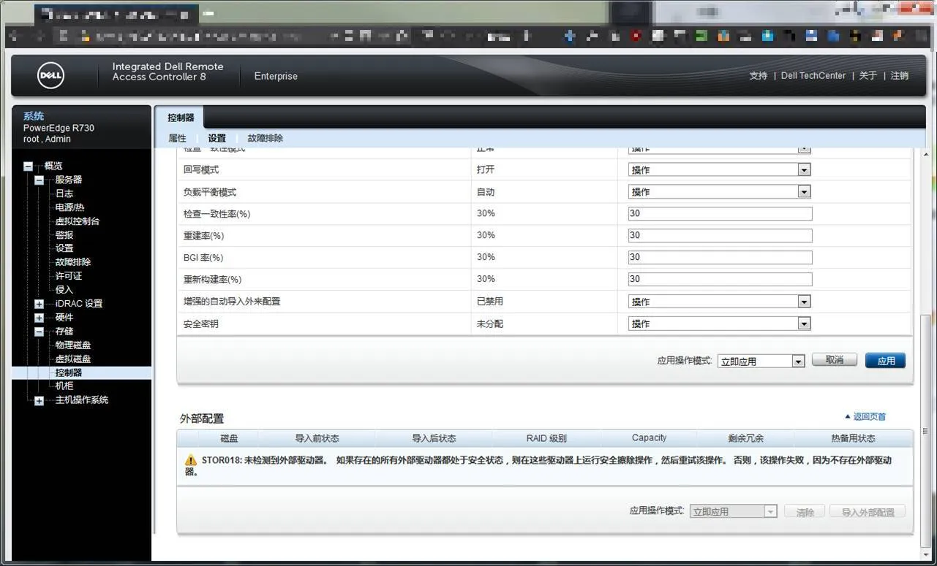
Task: Open the 立即应用 dropdown beside 取消
Action: point(761,361)
